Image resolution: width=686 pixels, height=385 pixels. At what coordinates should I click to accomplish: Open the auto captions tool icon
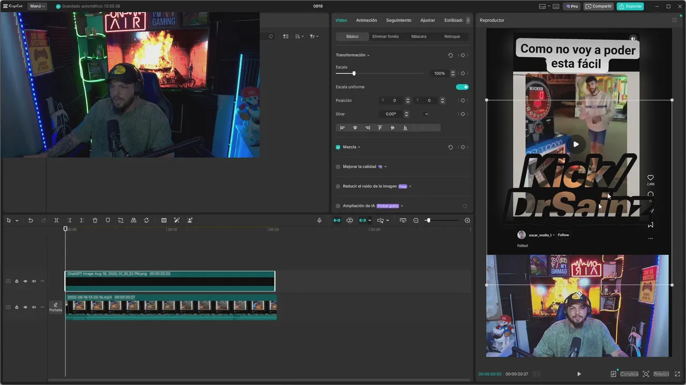click(164, 220)
